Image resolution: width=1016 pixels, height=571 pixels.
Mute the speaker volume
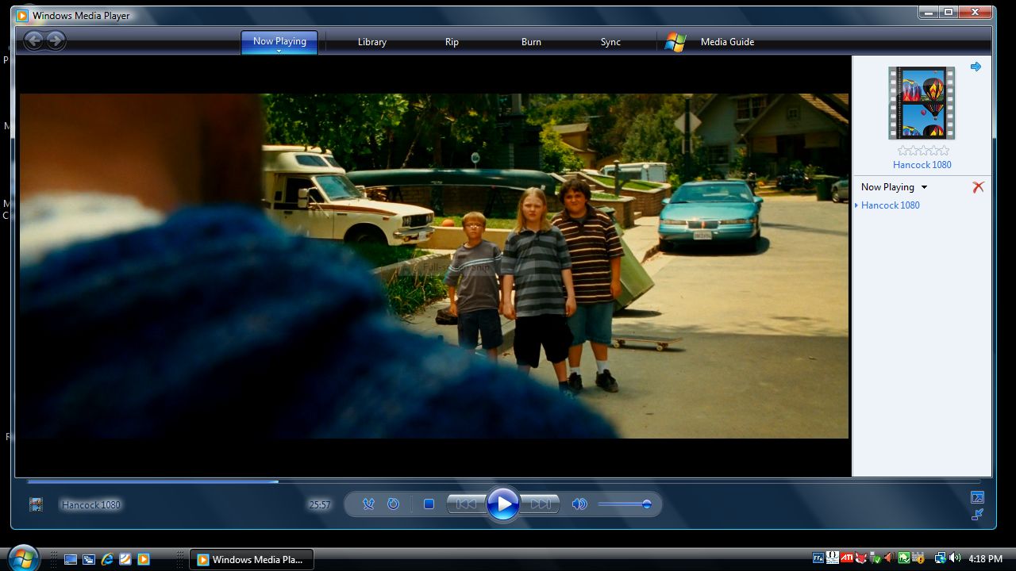[x=579, y=504]
